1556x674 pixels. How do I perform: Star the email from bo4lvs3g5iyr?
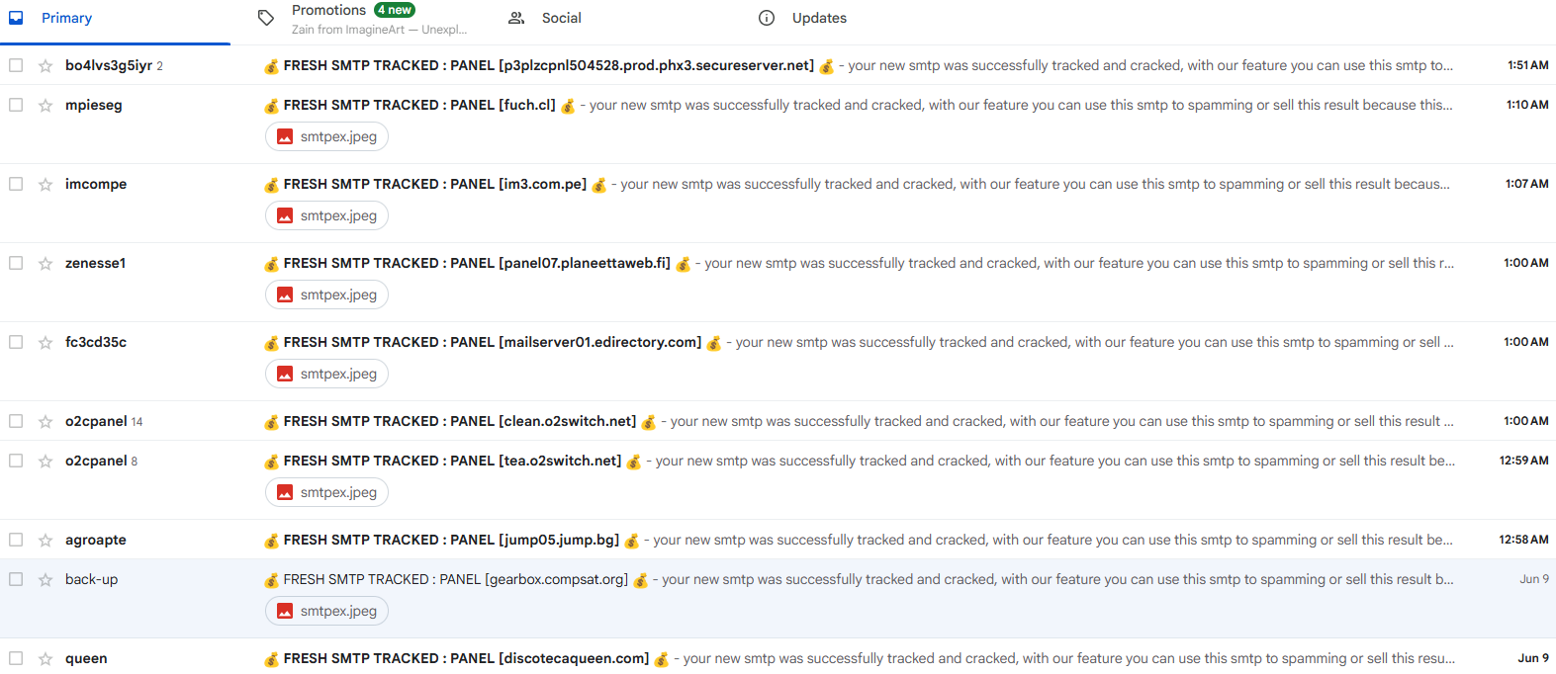coord(46,65)
